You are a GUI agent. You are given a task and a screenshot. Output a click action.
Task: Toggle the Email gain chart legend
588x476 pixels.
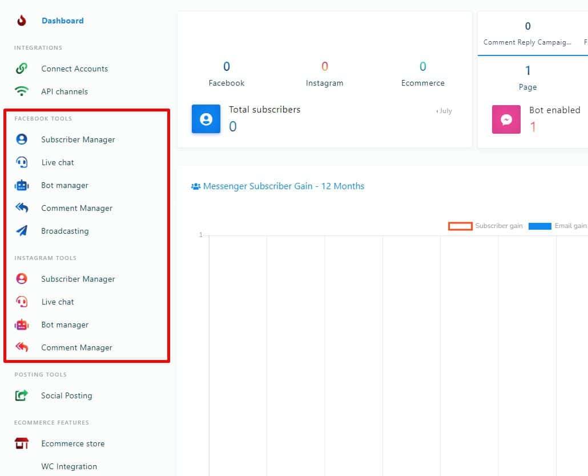[x=557, y=226]
